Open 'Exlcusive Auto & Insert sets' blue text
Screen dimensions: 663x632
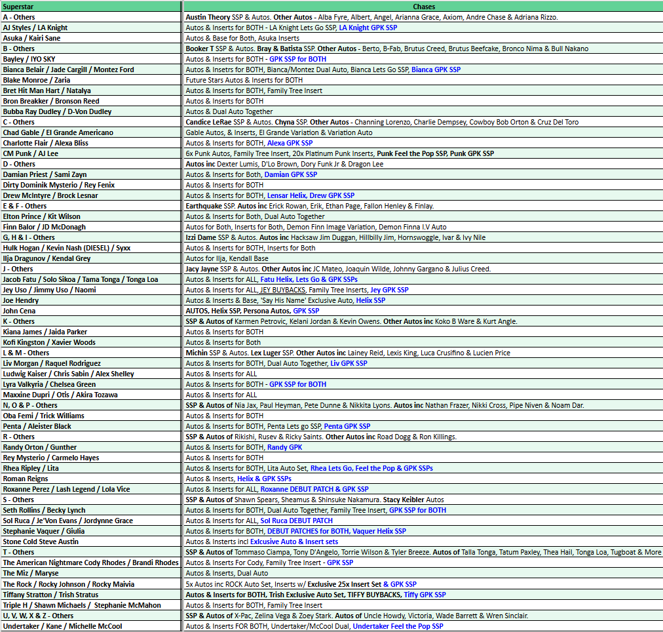294,542
